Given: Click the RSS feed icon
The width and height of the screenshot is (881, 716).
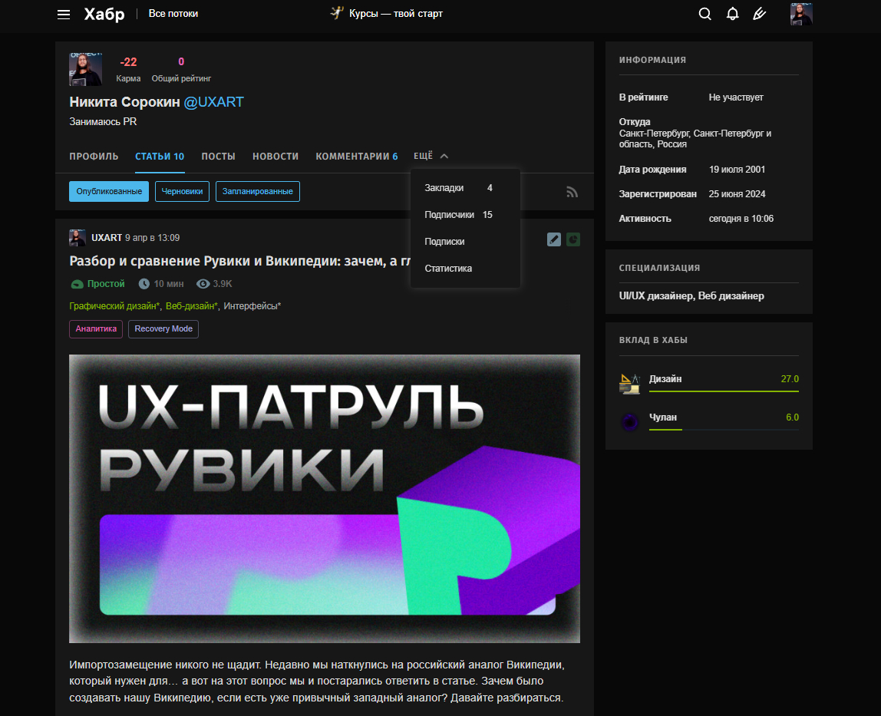Looking at the screenshot, I should click(572, 192).
